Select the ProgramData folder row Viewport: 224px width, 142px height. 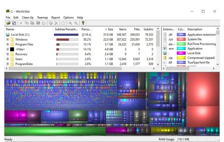coord(24,64)
